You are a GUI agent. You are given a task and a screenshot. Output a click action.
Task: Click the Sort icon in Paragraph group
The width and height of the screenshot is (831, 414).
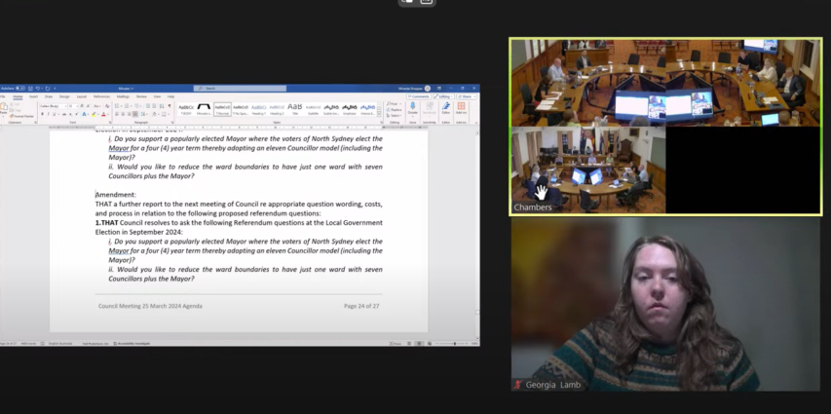click(162, 106)
